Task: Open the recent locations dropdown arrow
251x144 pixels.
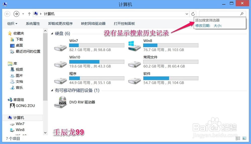Action: [23, 14]
